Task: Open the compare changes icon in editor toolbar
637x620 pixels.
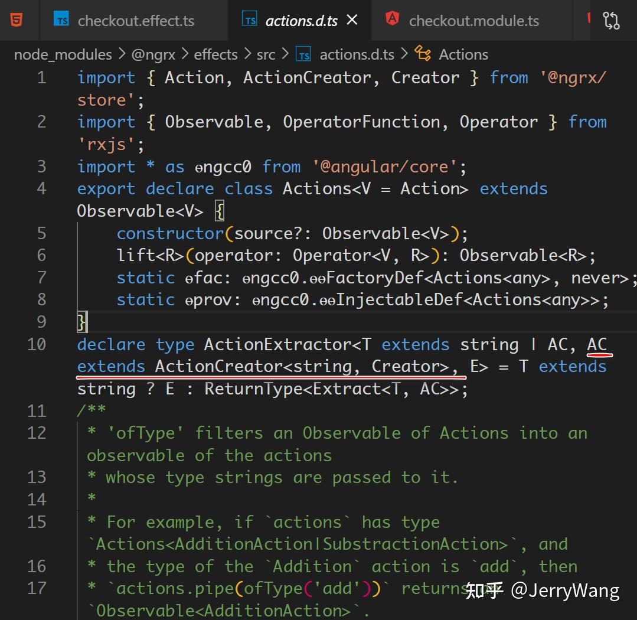Action: point(611,20)
